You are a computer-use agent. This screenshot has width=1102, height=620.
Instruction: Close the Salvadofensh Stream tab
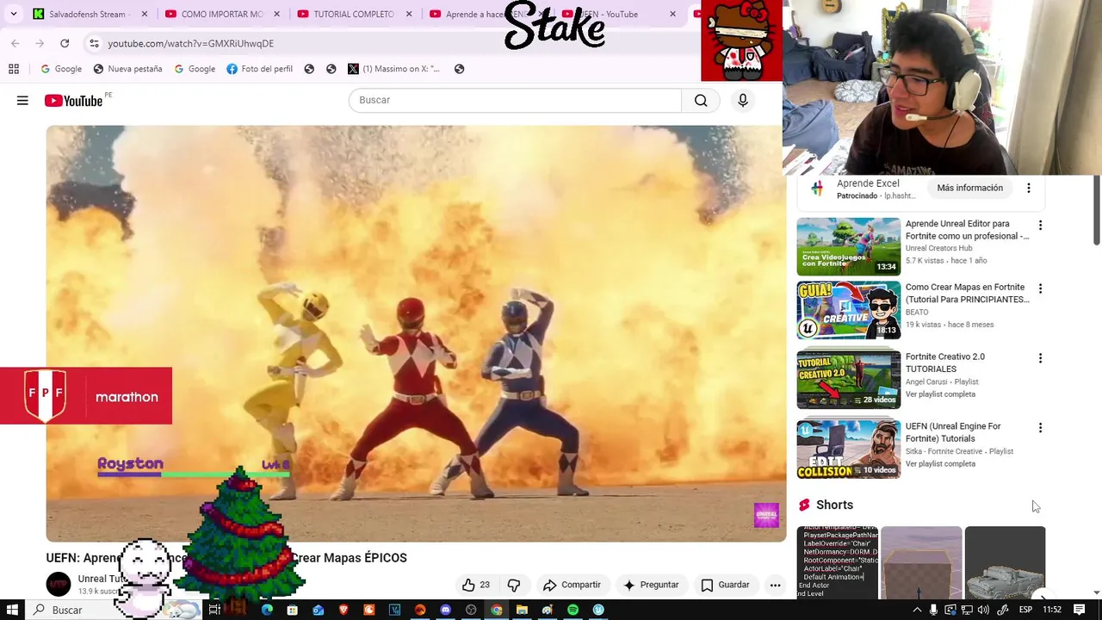point(144,14)
